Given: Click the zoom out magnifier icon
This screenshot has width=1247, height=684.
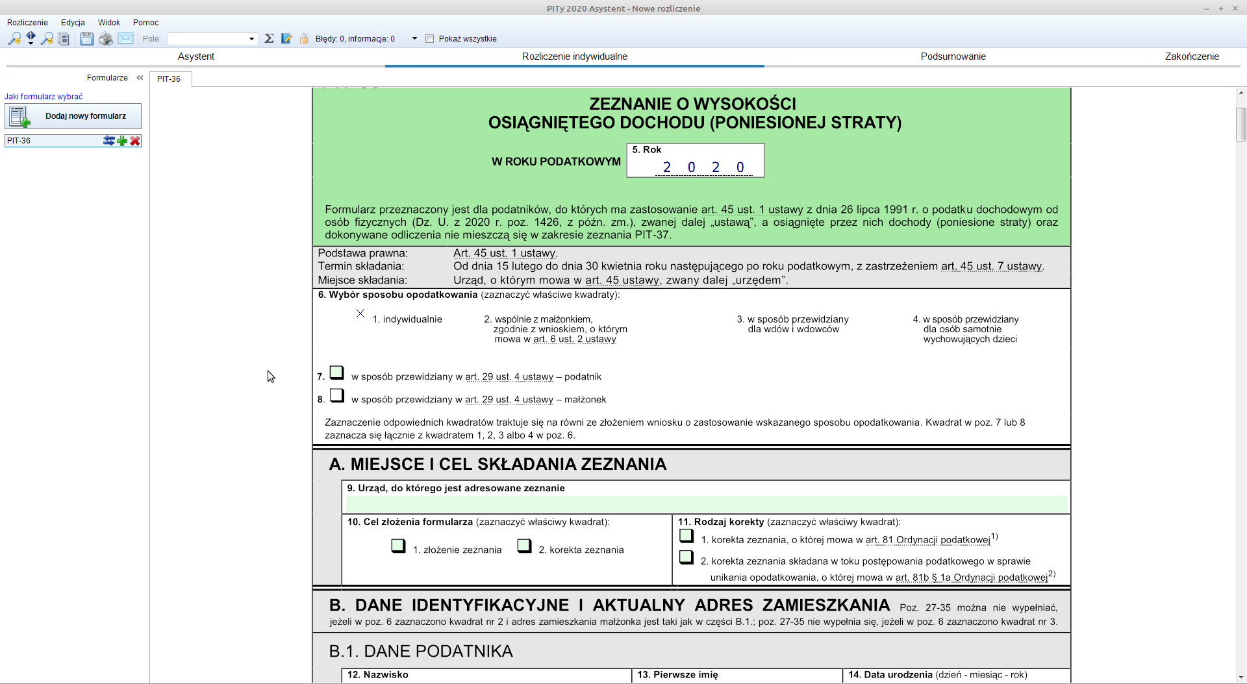Looking at the screenshot, I should [x=47, y=39].
